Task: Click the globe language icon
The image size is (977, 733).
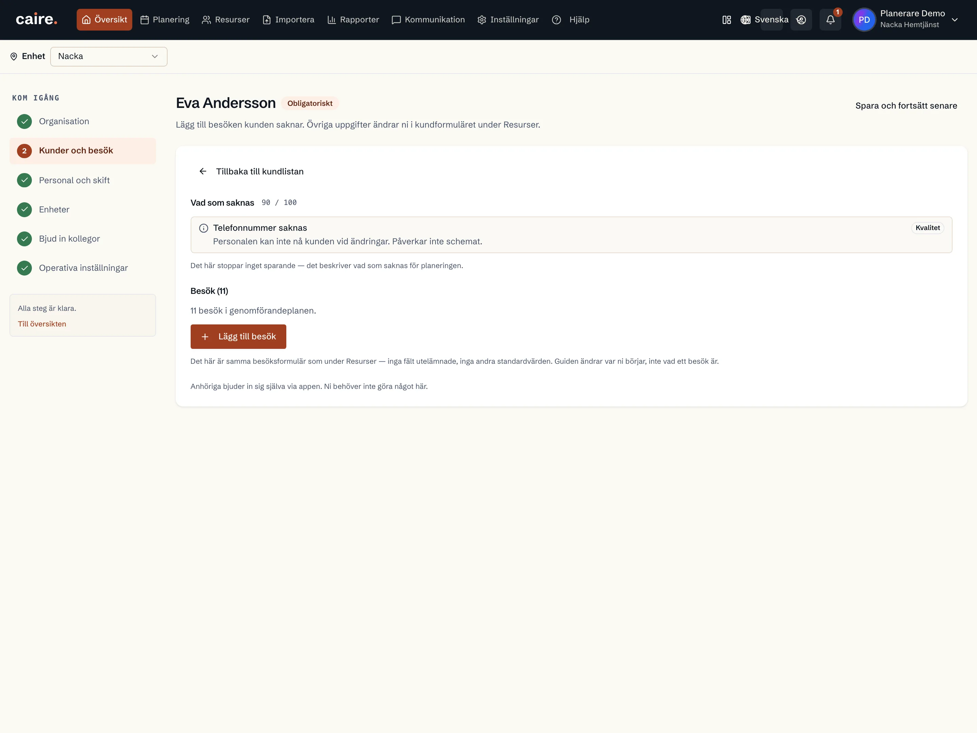Action: (x=746, y=20)
